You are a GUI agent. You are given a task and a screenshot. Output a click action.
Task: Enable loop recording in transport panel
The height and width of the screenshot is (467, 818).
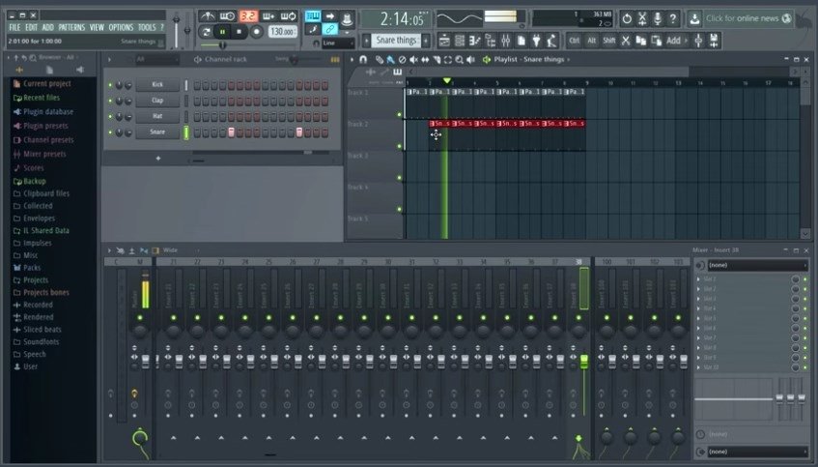point(289,16)
